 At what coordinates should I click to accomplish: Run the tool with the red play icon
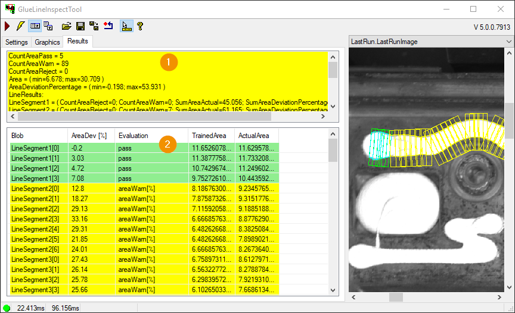(x=7, y=26)
